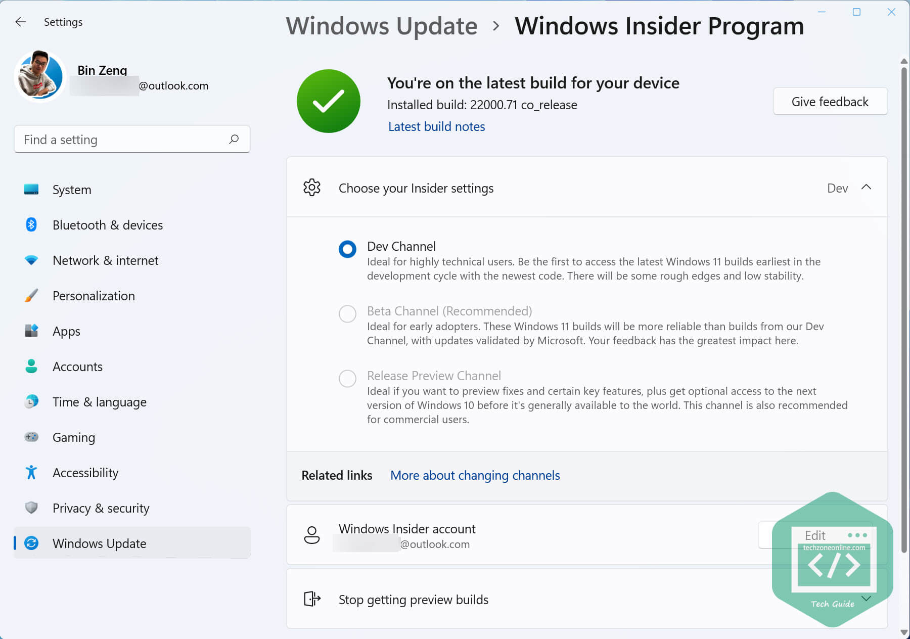Click the Bin Zeng profile picture
This screenshot has height=639, width=910.
tap(40, 76)
